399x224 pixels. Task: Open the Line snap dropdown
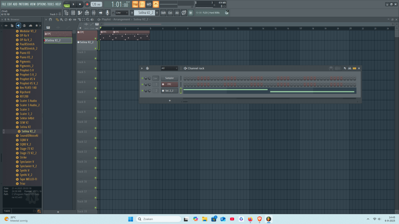pyautogui.click(x=122, y=13)
